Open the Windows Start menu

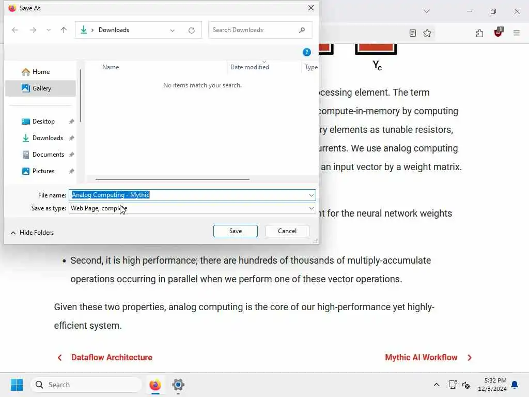pos(17,385)
